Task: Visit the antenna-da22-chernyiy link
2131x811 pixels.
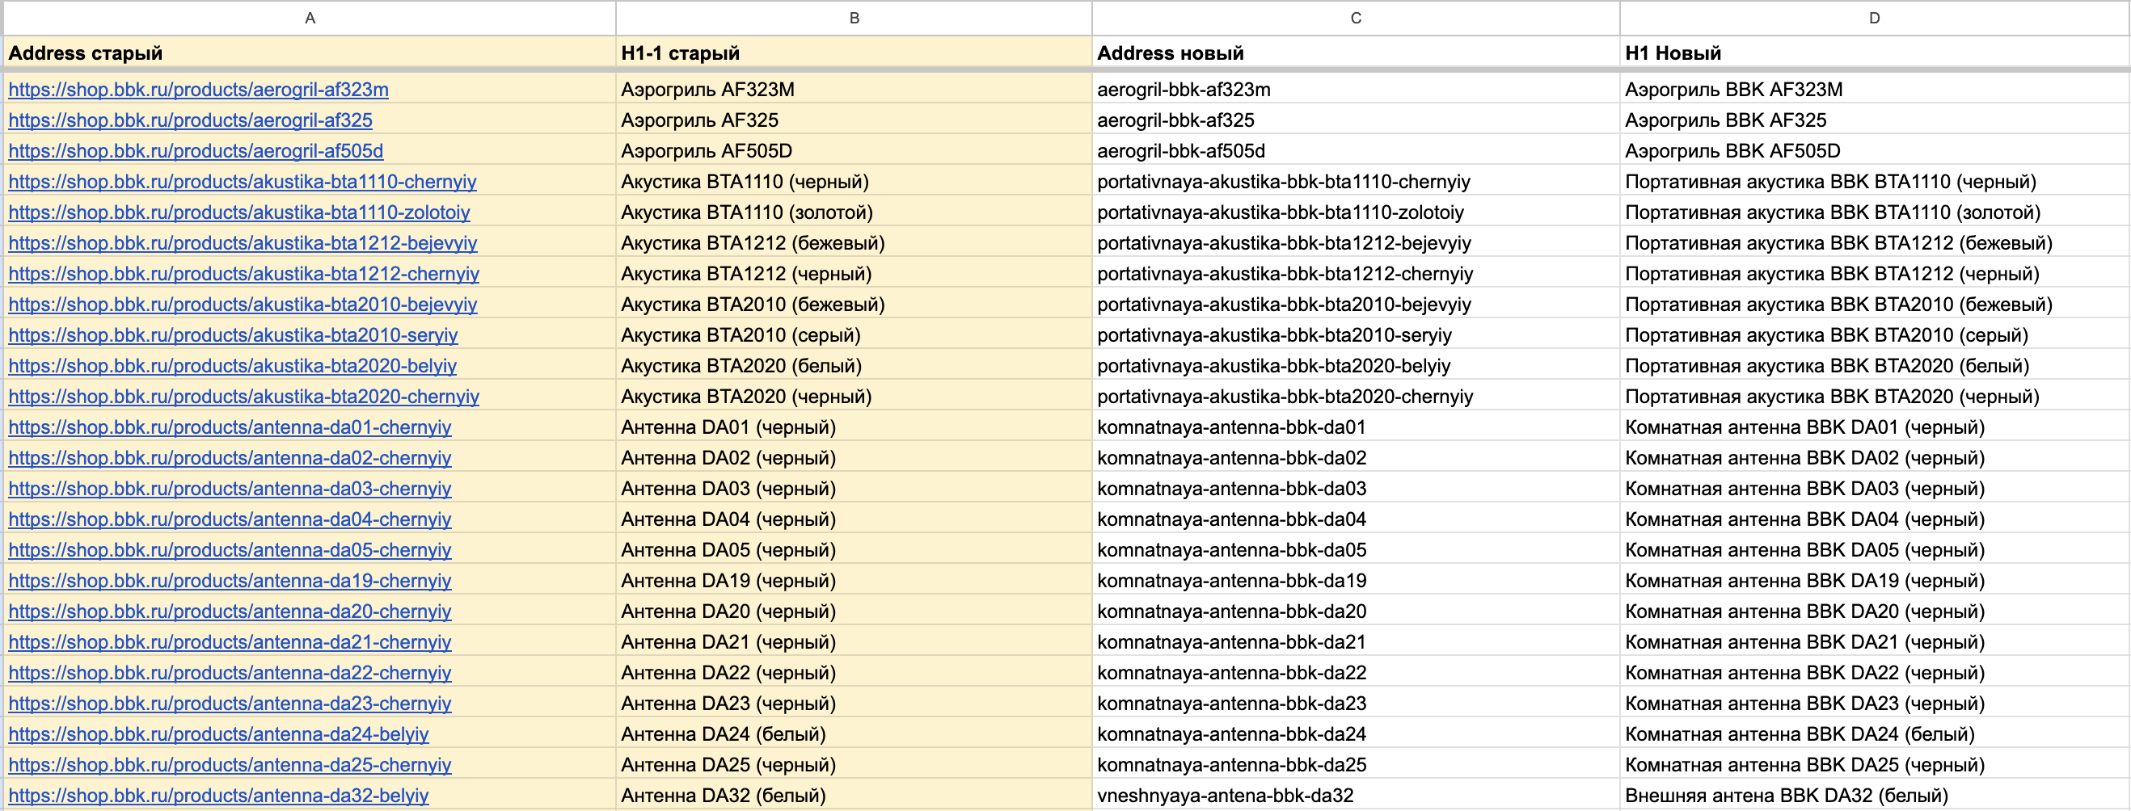Action: pos(230,672)
